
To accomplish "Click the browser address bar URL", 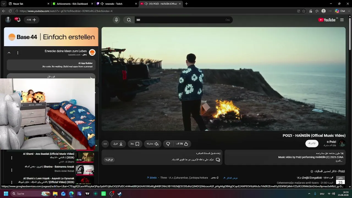I will [66, 11].
